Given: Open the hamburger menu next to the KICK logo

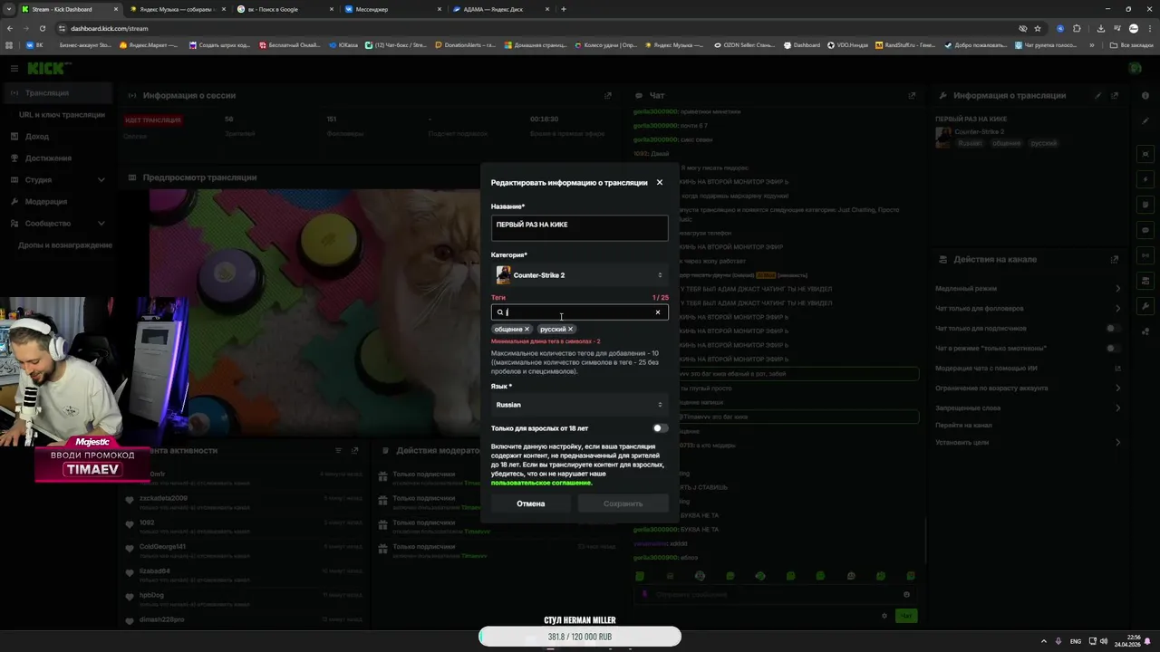Looking at the screenshot, I should click(x=14, y=68).
